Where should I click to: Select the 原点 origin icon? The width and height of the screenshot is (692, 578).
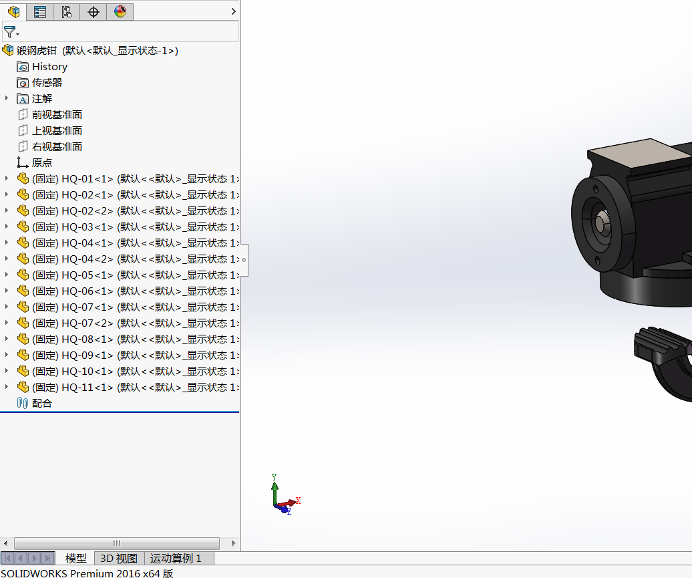coord(23,162)
